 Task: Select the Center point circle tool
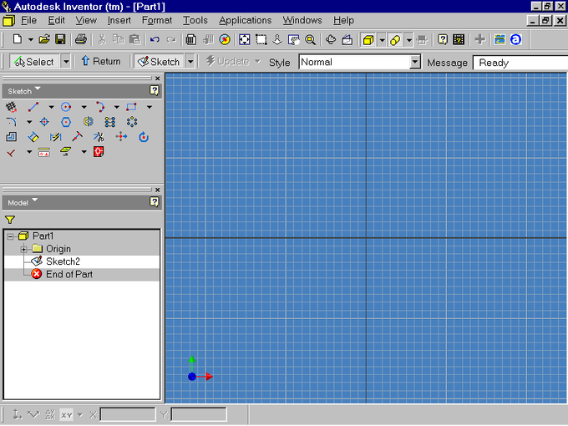[66, 107]
